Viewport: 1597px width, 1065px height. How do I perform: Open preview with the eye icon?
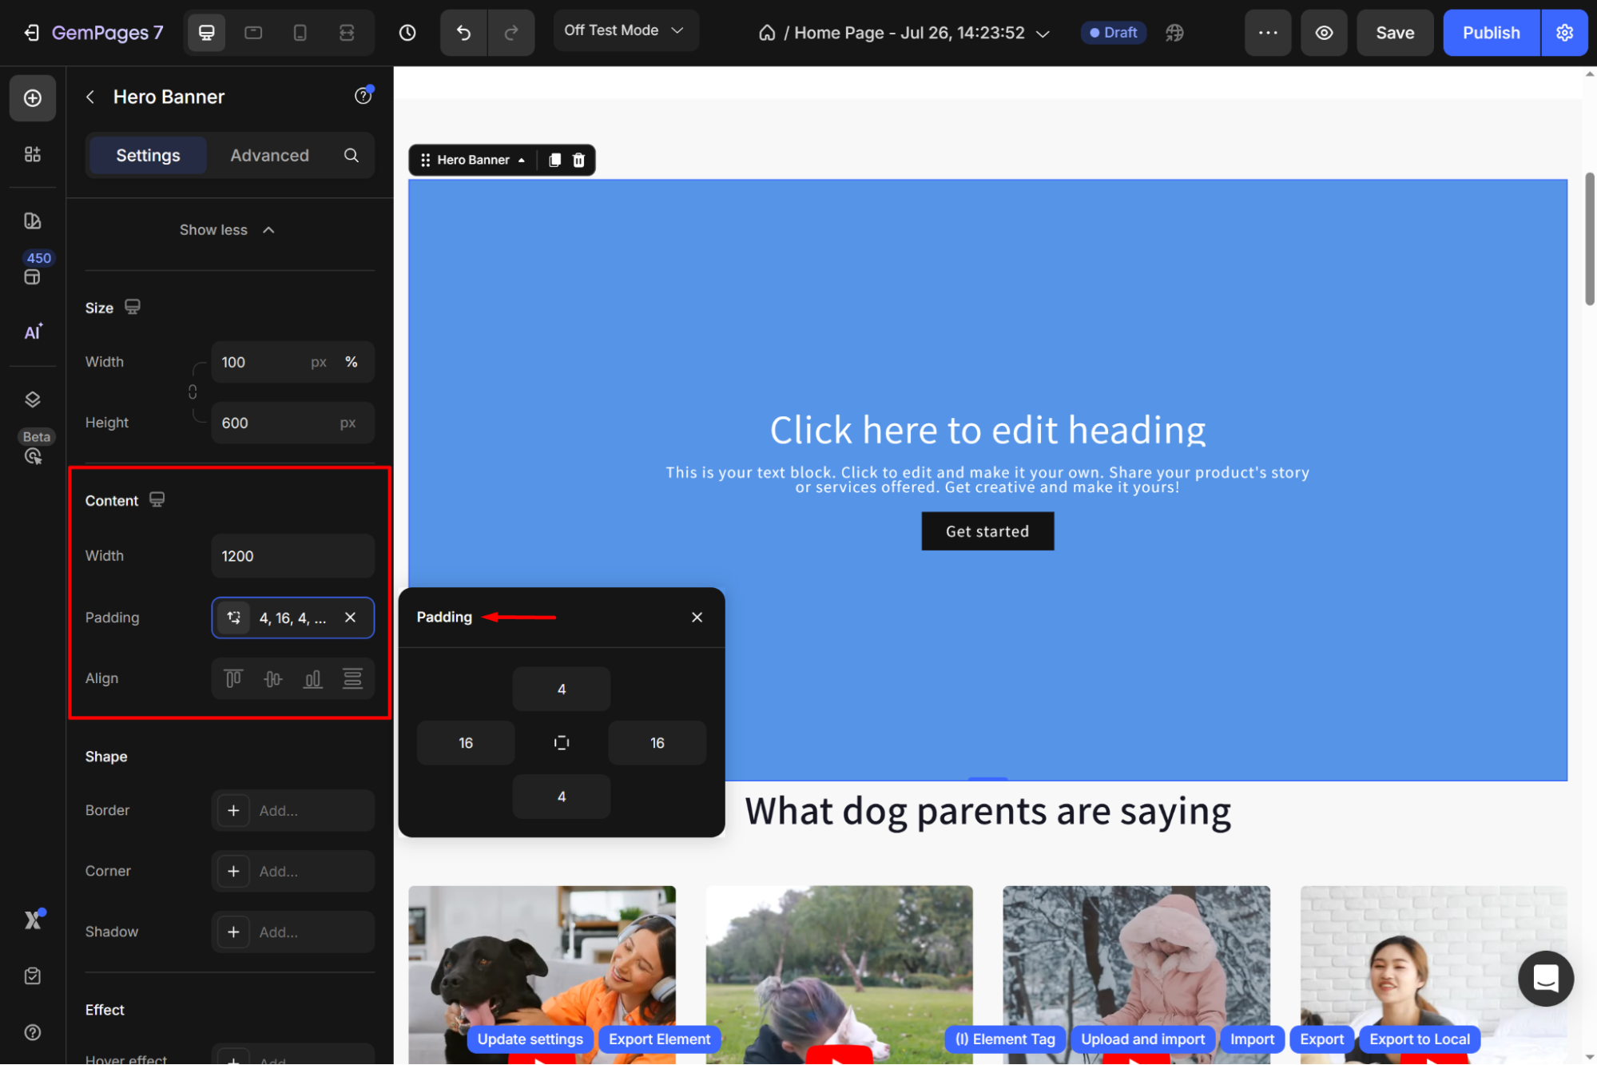pos(1324,33)
